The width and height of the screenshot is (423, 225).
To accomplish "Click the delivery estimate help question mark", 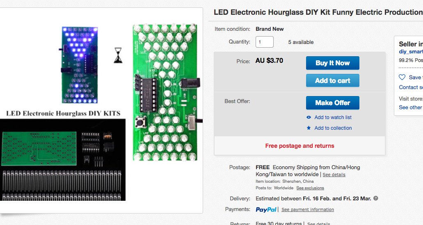I will click(x=376, y=199).
